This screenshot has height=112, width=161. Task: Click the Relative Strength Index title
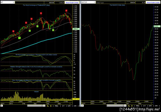coord(36,67)
